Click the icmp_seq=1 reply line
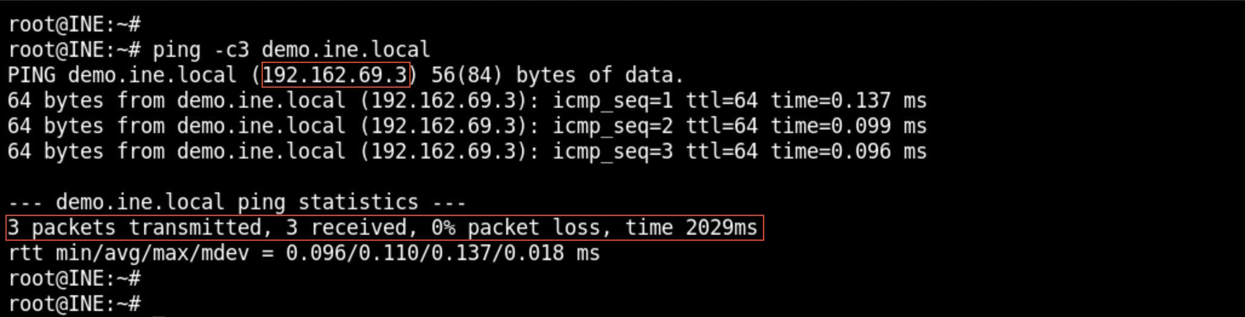Viewport: 1245px width, 317px height. (x=466, y=100)
